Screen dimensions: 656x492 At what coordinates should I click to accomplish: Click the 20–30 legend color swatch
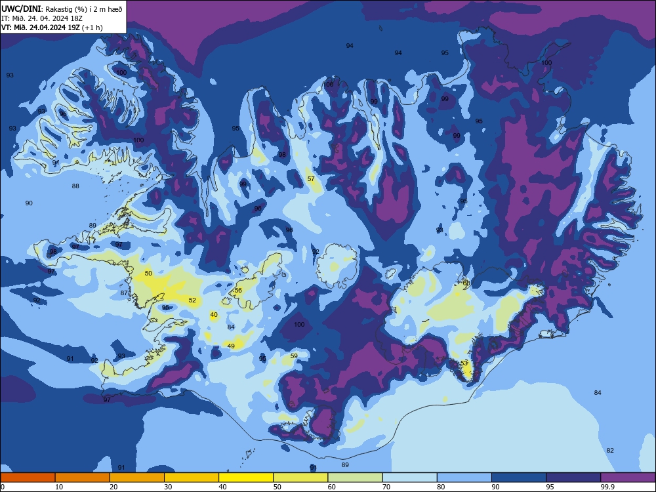(x=137, y=478)
